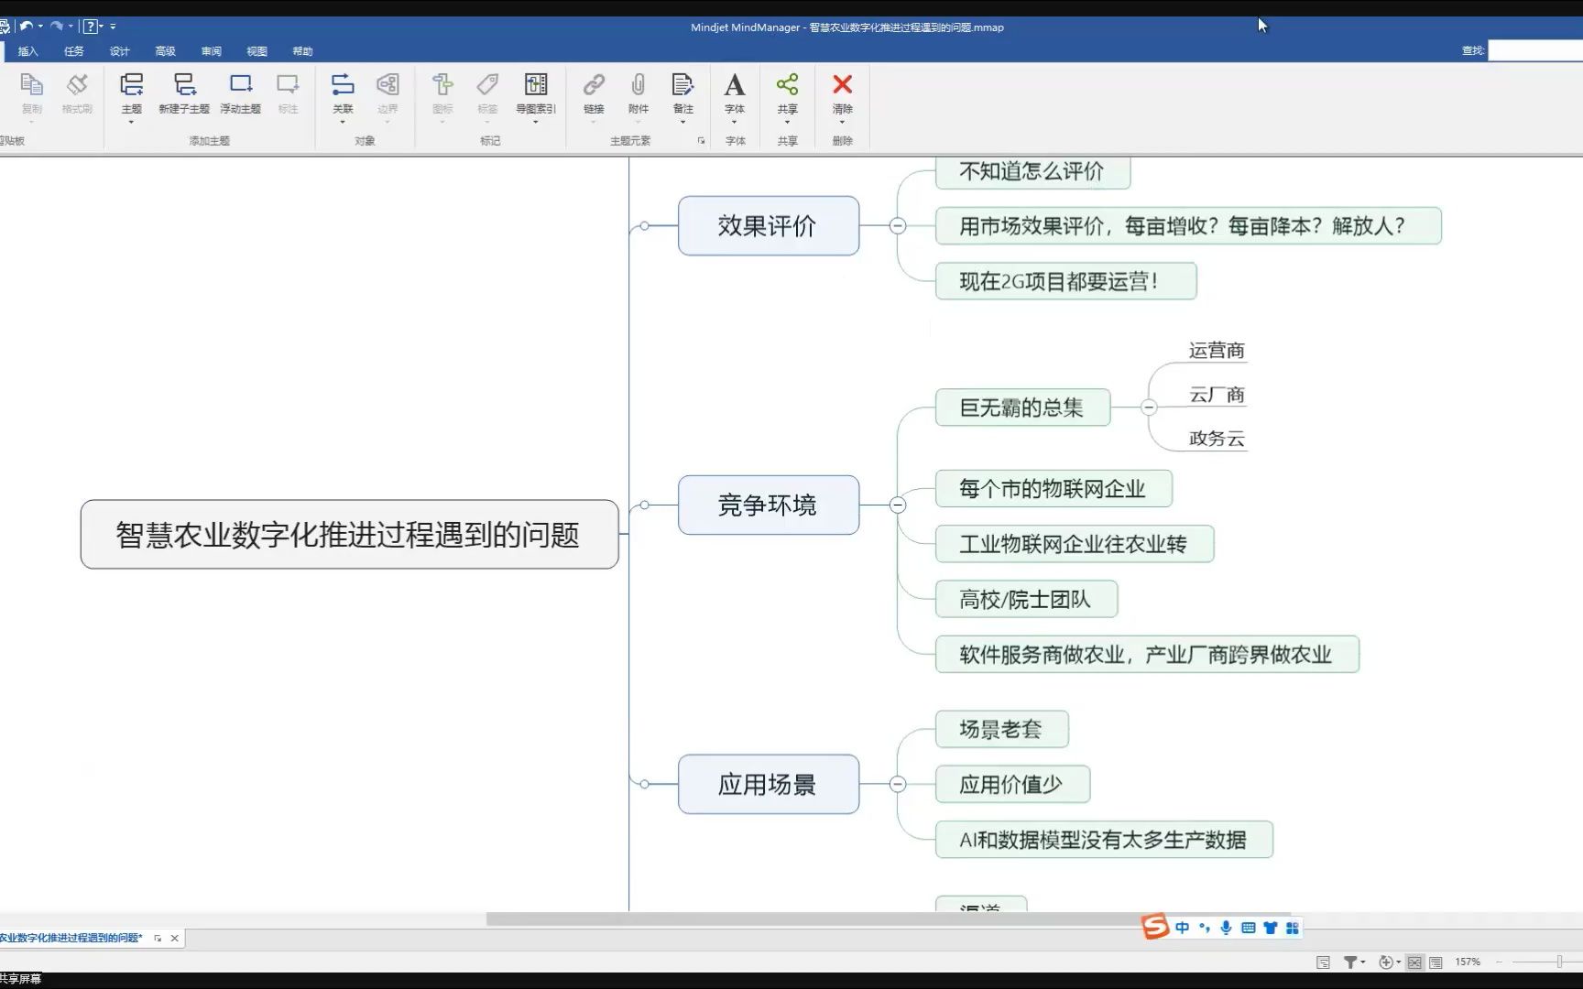Select the 高校/院士团队 subtopic
This screenshot has width=1583, height=989.
coord(1026,599)
